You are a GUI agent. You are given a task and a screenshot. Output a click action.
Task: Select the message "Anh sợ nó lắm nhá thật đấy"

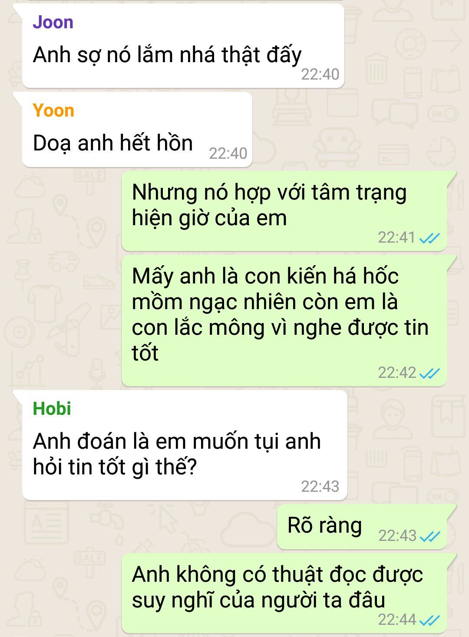click(x=167, y=55)
